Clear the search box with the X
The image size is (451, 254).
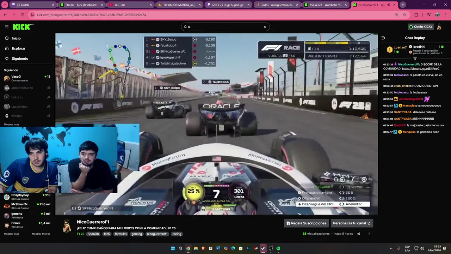pyautogui.click(x=265, y=27)
